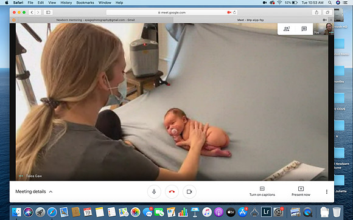Open the View menu
This screenshot has height=220, width=353.
click(52, 2)
